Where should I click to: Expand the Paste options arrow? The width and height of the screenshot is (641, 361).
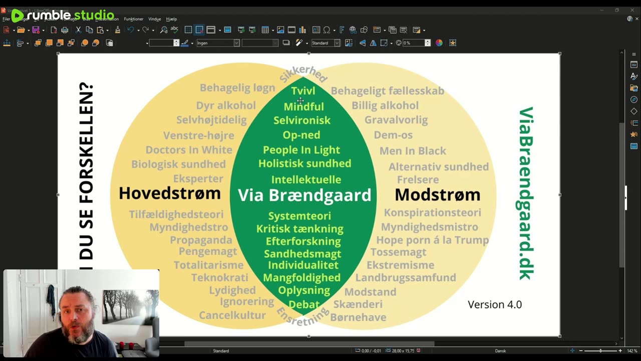[x=108, y=30]
